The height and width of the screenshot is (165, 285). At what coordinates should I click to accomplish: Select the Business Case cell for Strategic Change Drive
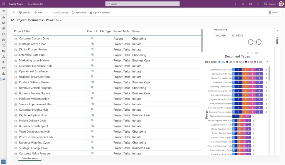click(141, 148)
